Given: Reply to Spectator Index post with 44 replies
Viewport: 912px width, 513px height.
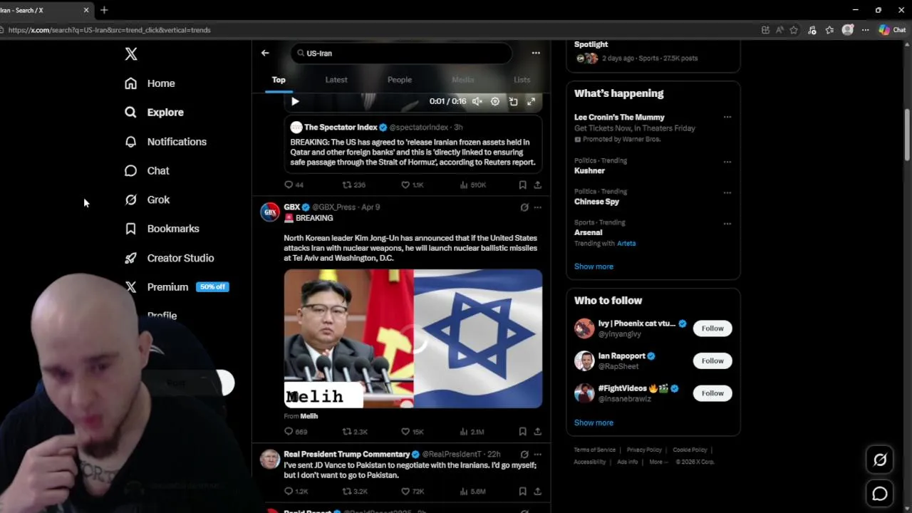Looking at the screenshot, I should [294, 185].
